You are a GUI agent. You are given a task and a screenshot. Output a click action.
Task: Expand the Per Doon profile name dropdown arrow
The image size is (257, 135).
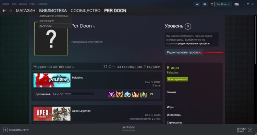(94, 27)
